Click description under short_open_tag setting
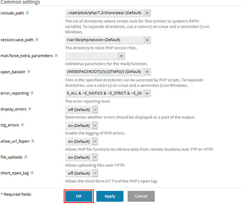 click(111, 181)
